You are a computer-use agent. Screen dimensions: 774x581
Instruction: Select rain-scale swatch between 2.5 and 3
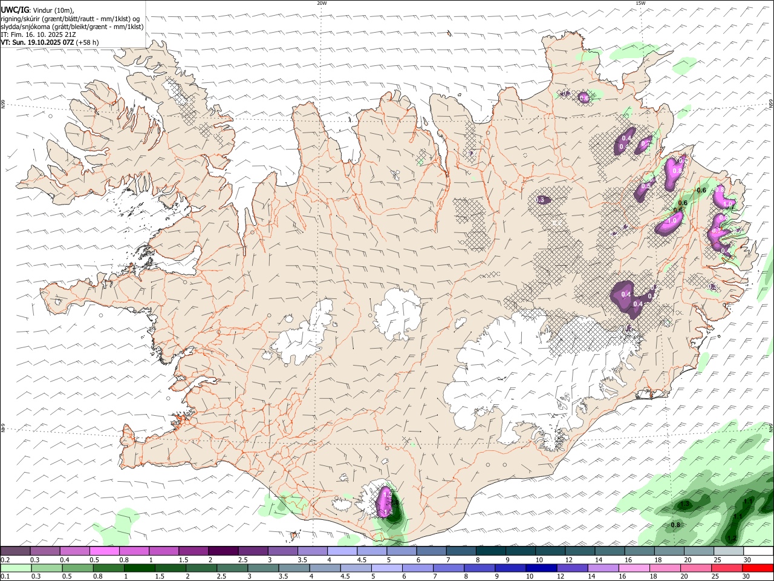coord(232,568)
